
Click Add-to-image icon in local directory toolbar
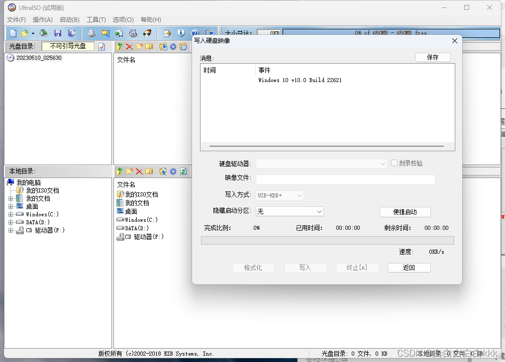pos(163,172)
